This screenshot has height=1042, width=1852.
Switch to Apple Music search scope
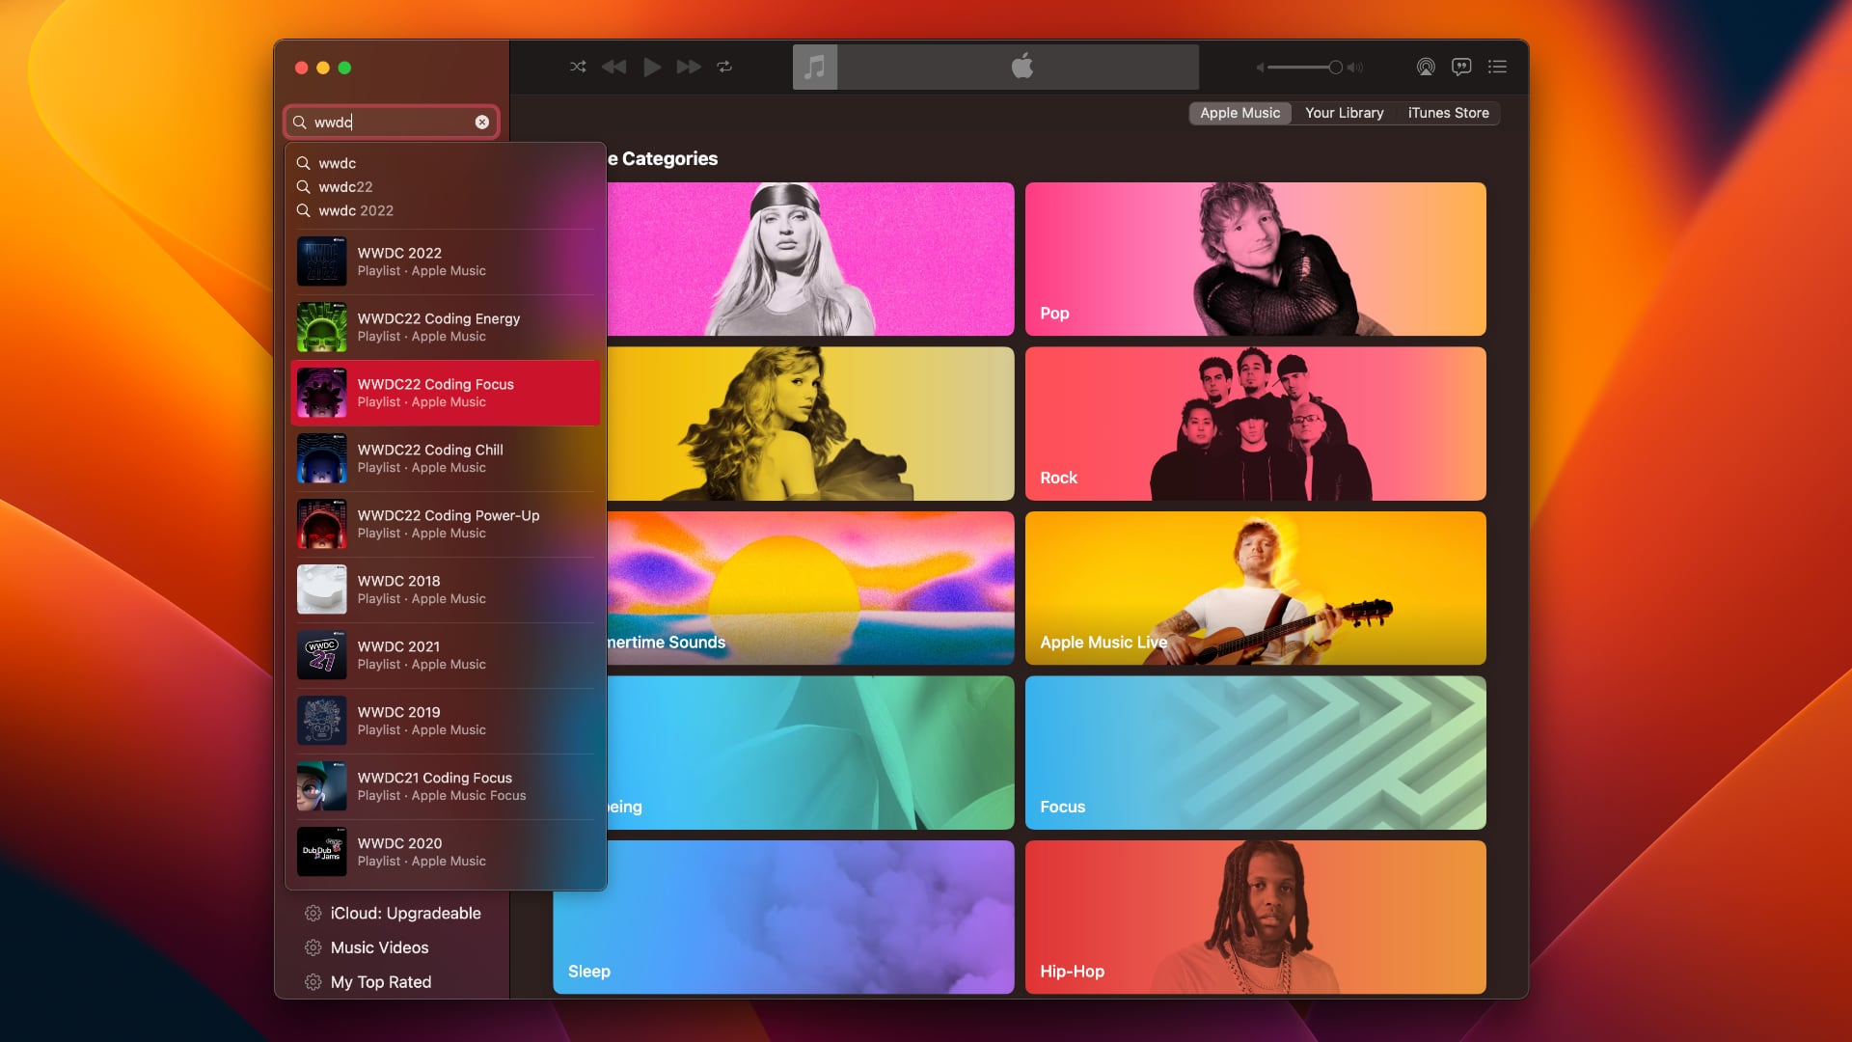coord(1239,113)
